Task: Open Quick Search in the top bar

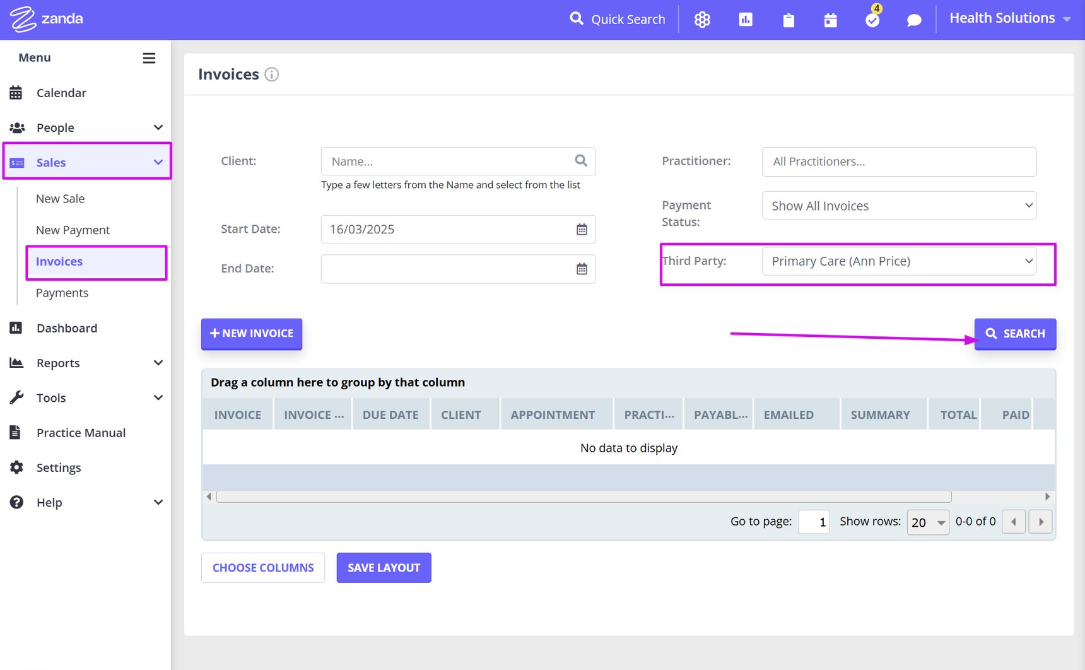Action: coord(617,19)
